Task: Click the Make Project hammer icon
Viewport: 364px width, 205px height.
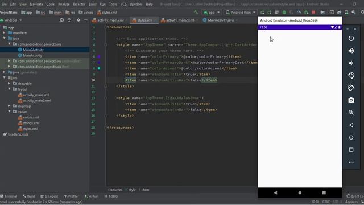Action: pos(196,12)
